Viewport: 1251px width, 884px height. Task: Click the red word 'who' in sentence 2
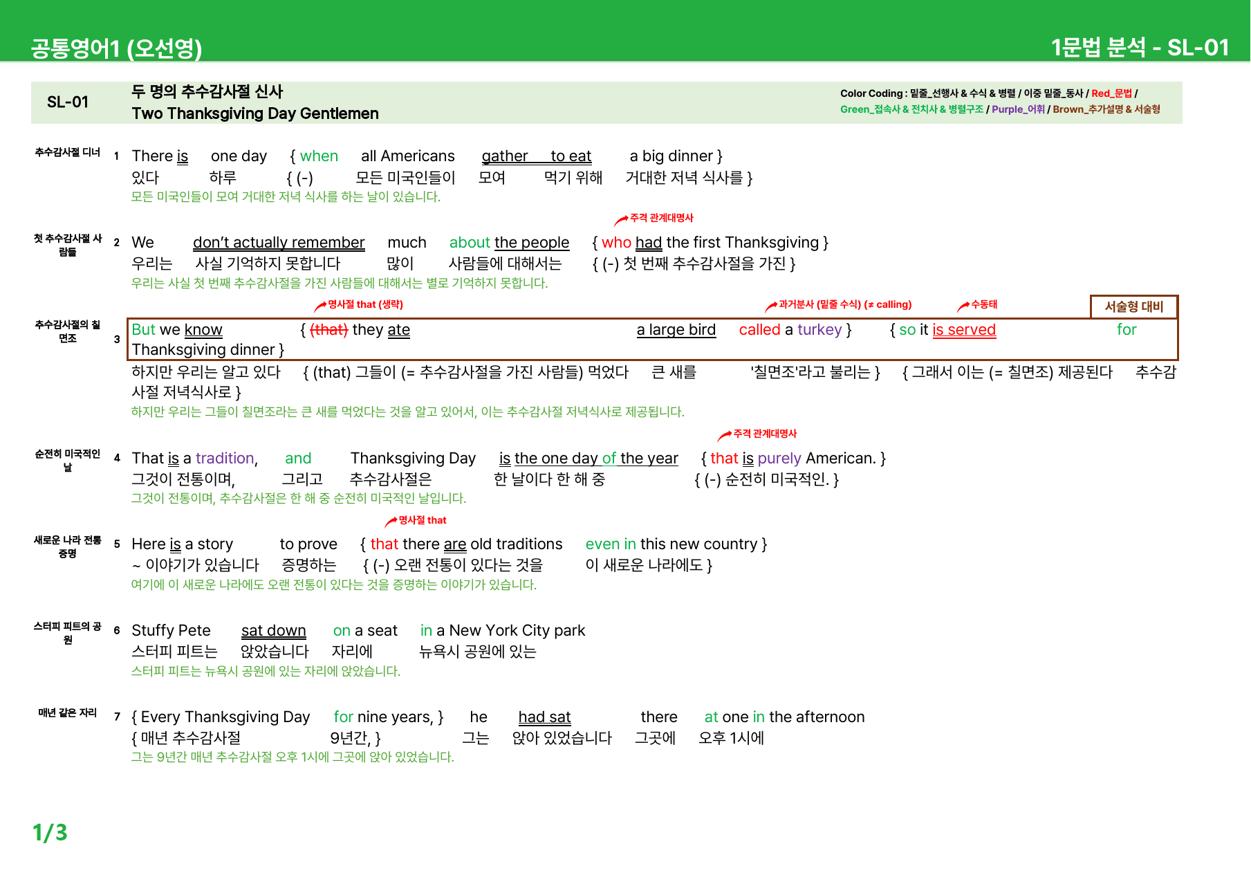pyautogui.click(x=616, y=242)
